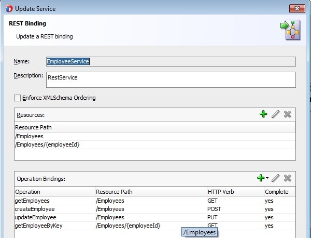The image size is (311, 238).
Task: Click the Description field containing RestService
Action: pyautogui.click(x=171, y=80)
